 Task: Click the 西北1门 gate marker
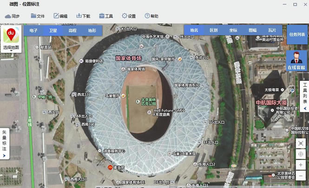74,94
